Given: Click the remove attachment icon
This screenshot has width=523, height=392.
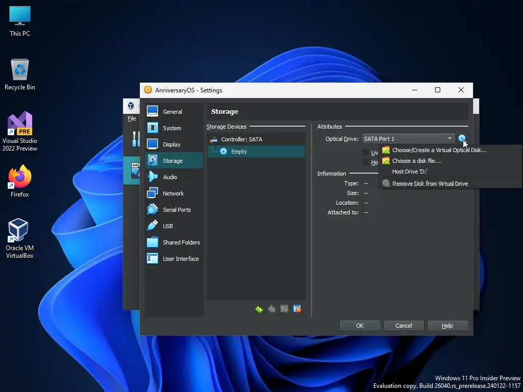Looking at the screenshot, I should point(297,309).
